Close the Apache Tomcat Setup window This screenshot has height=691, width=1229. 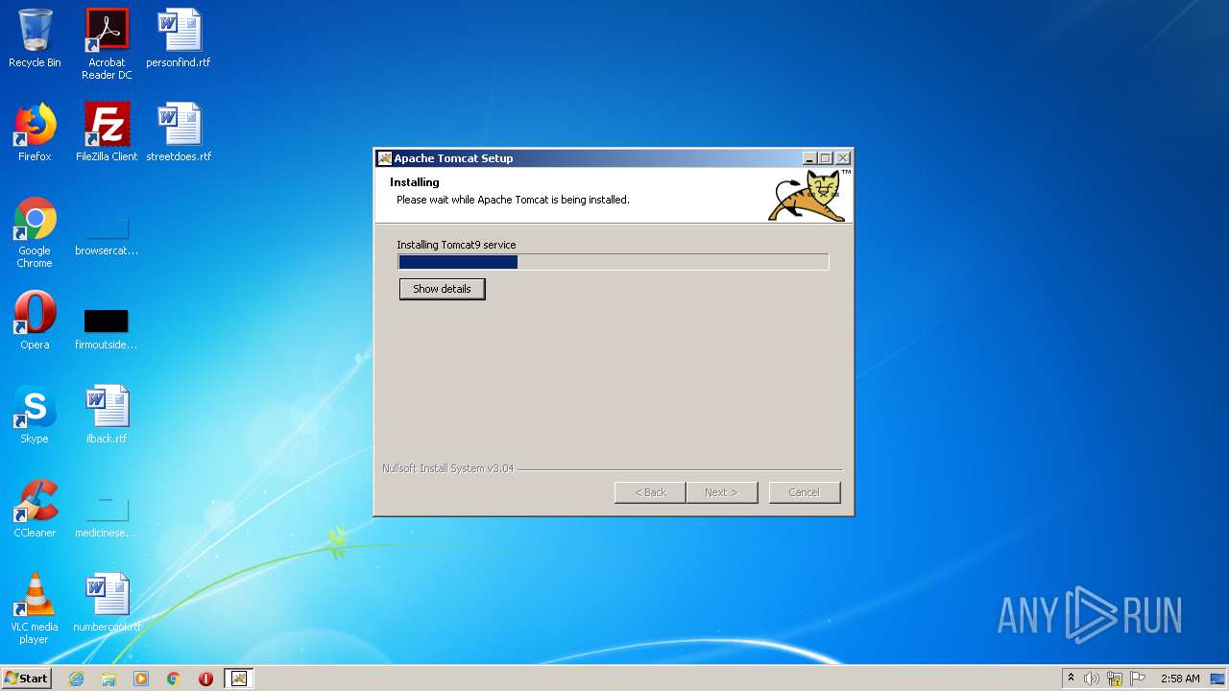coord(843,158)
